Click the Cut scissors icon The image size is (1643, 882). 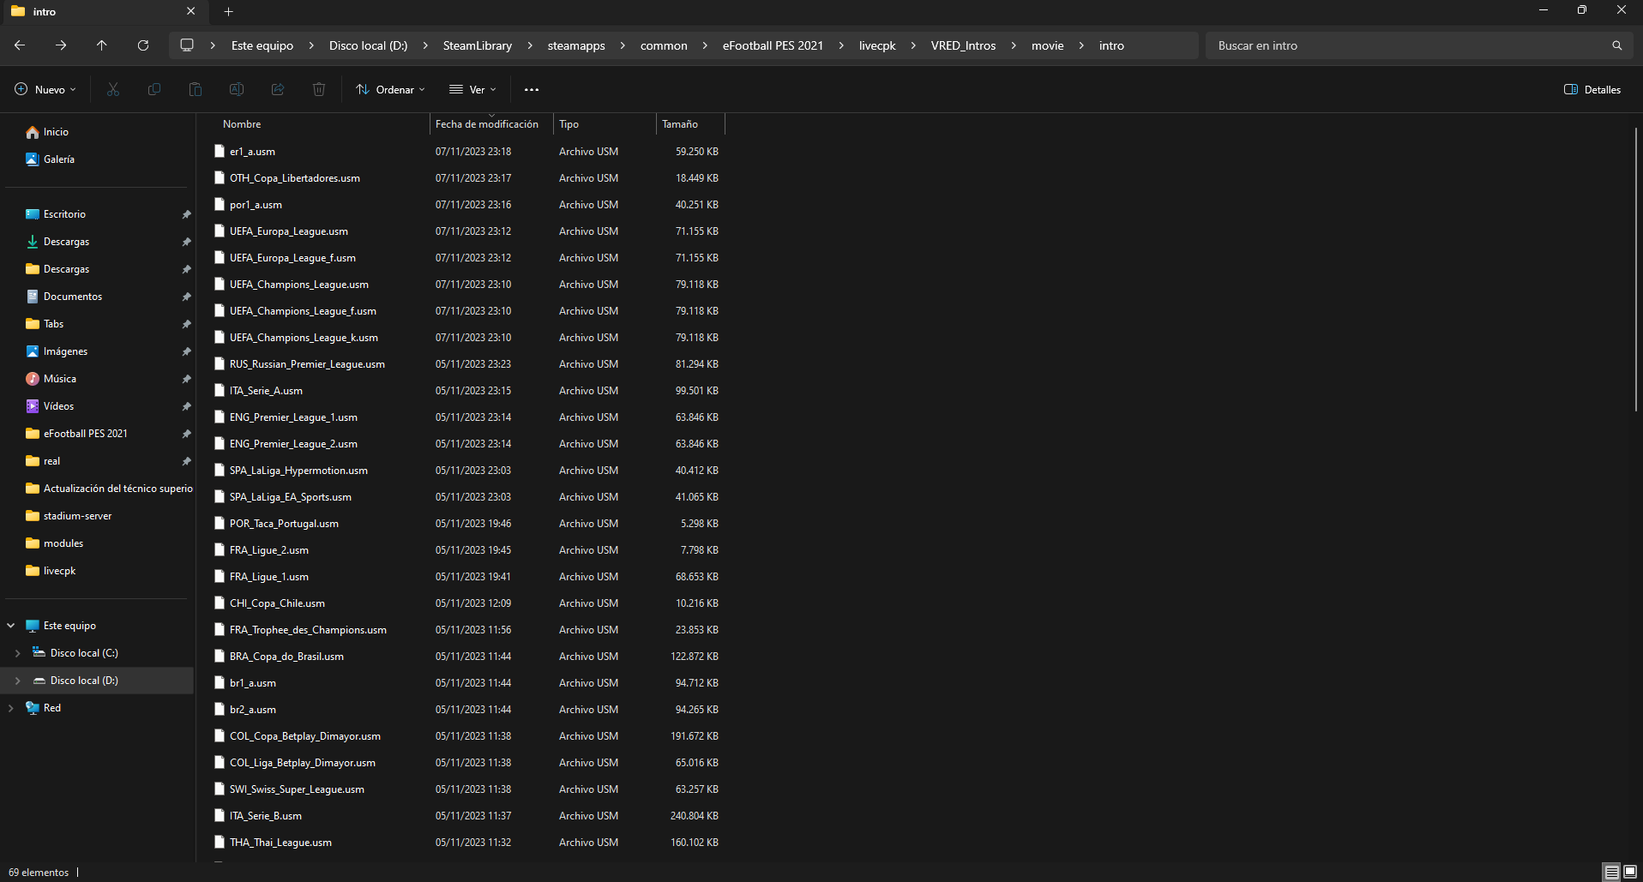point(113,89)
